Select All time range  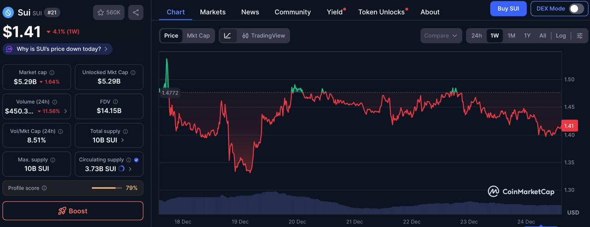point(543,36)
